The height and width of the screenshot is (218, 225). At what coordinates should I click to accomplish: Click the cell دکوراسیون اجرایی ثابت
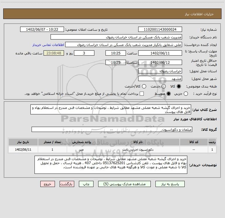click(x=138, y=150)
